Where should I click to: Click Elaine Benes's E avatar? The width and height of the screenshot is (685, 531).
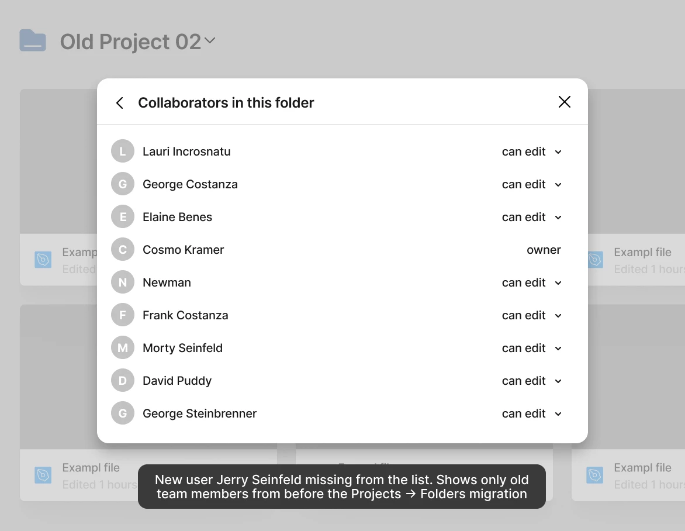123,217
